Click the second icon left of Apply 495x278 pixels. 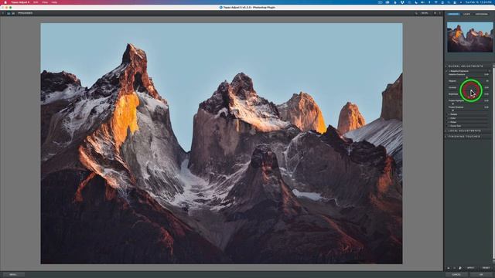coord(454,268)
